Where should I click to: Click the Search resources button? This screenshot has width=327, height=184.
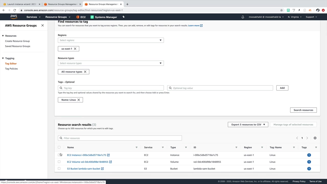pos(303,110)
